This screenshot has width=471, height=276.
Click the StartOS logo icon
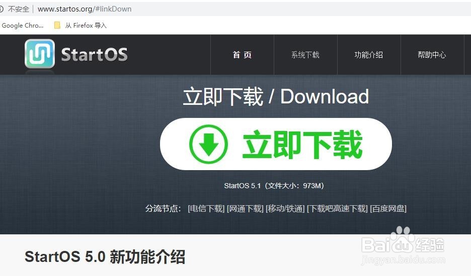[40, 54]
